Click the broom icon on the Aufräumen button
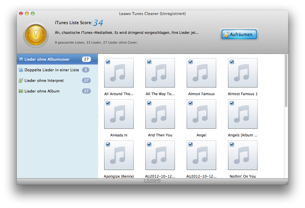 click(226, 34)
